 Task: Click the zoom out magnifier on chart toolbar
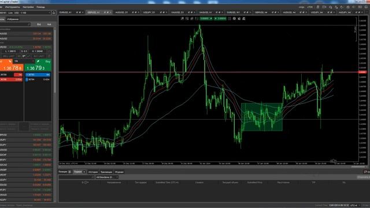click(187, 18)
